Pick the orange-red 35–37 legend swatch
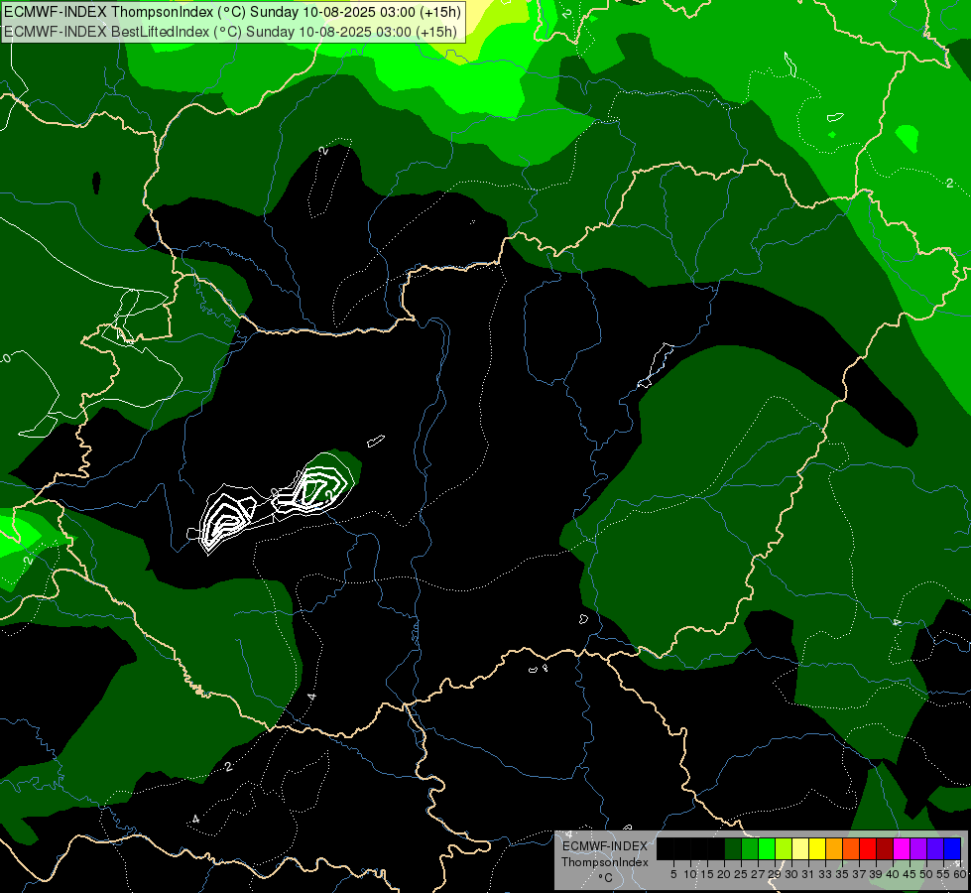 (851, 848)
